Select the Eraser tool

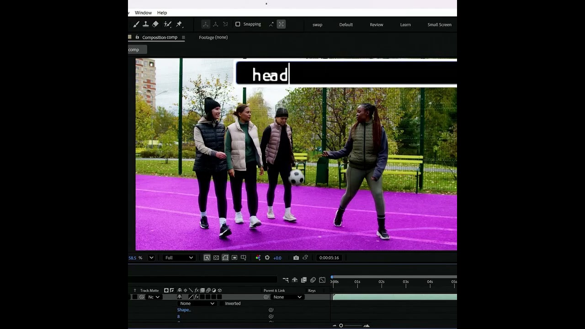click(x=155, y=24)
